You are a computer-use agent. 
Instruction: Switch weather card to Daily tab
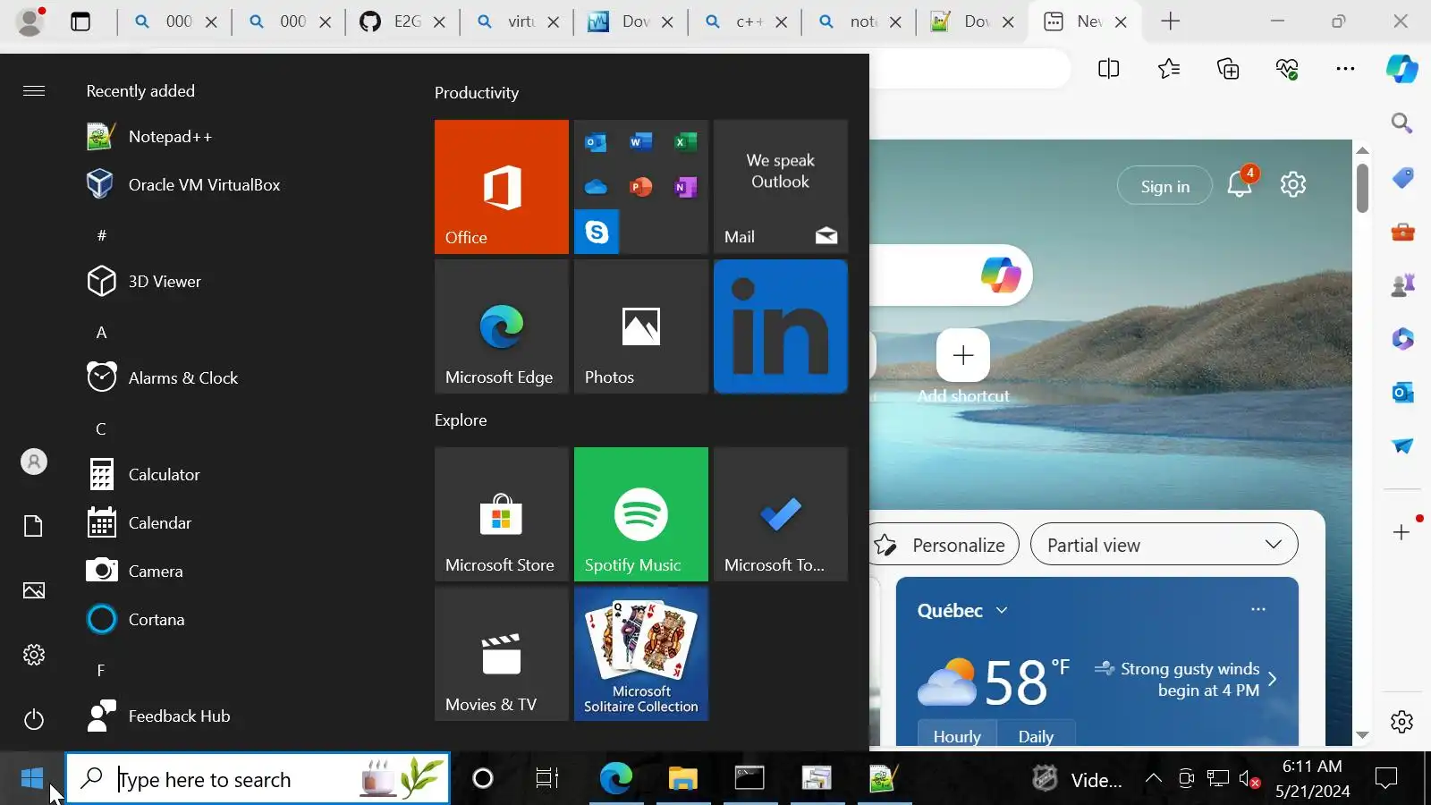pyautogui.click(x=1036, y=734)
